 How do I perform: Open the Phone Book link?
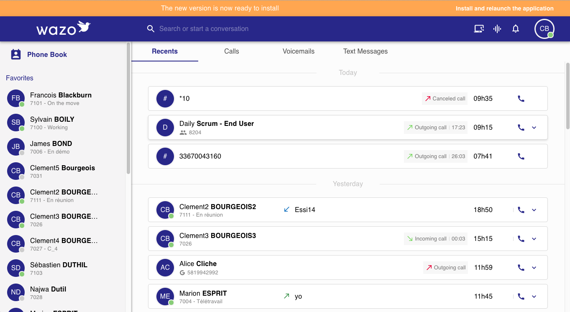(47, 54)
